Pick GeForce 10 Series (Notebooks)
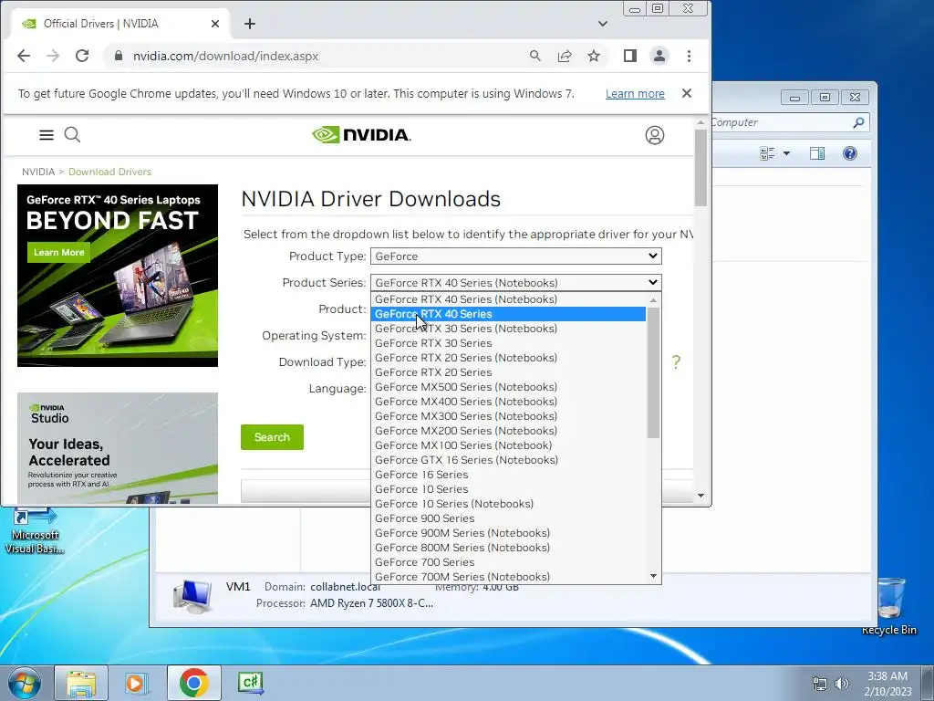The width and height of the screenshot is (934, 701). (x=508, y=504)
